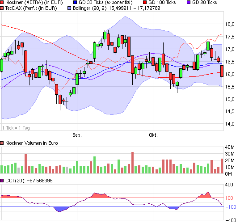Image resolution: width=240 pixels, height=223 pixels.
Task: Click the GD 100 Ticks label
Action: point(162,2)
